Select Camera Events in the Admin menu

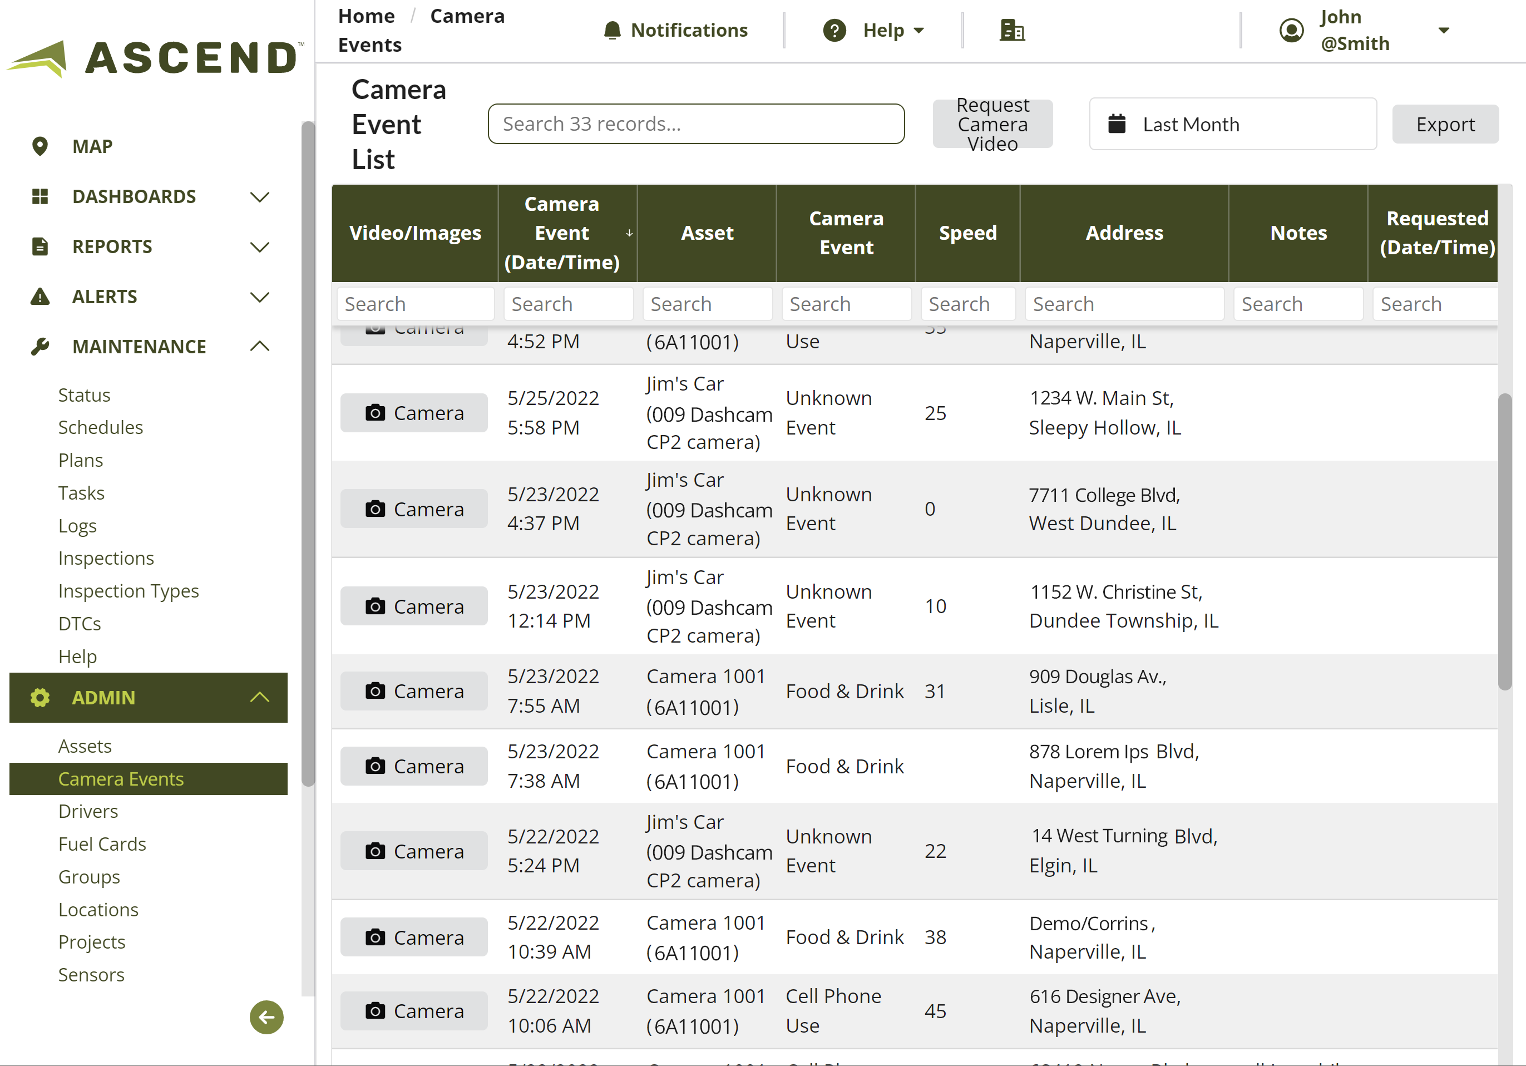[122, 778]
